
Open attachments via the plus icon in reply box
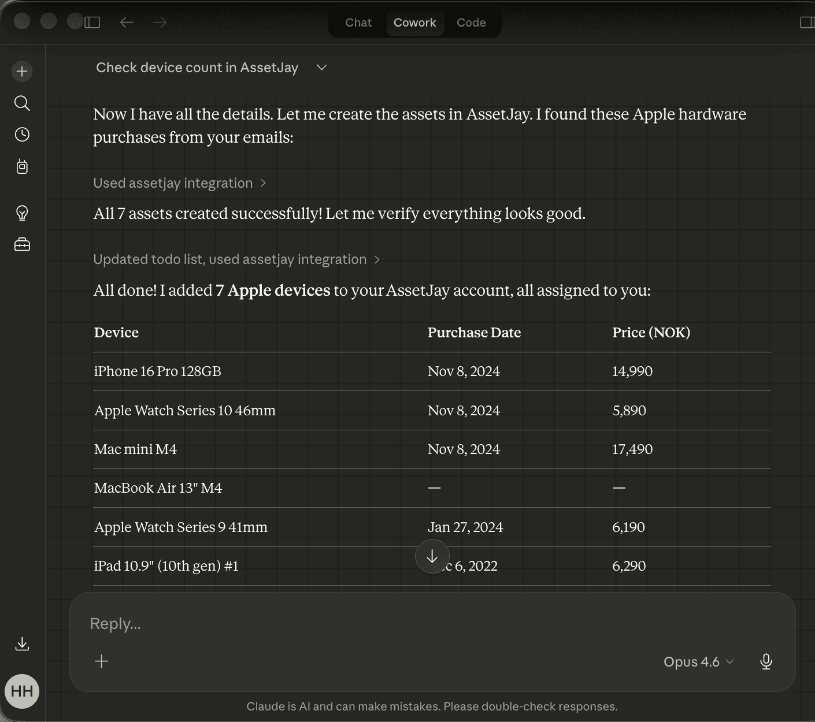(101, 661)
